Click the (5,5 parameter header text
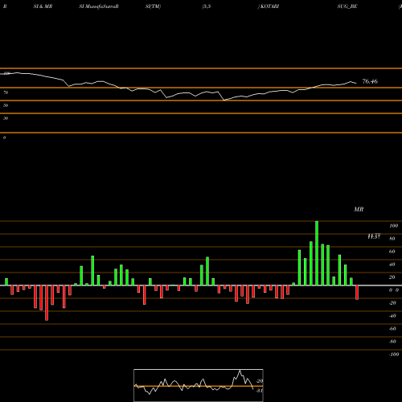This screenshot has width=402, height=402. click(x=207, y=6)
